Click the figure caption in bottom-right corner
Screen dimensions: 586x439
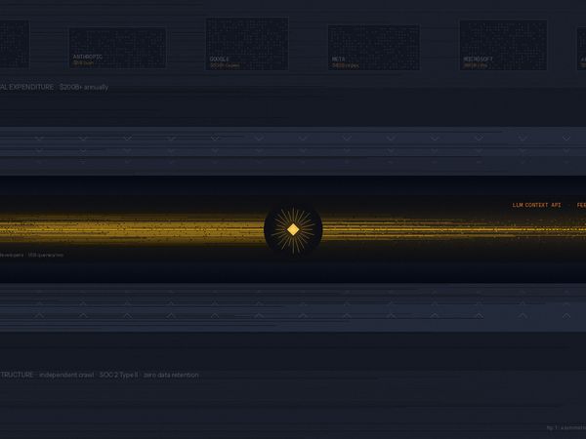click(x=565, y=427)
